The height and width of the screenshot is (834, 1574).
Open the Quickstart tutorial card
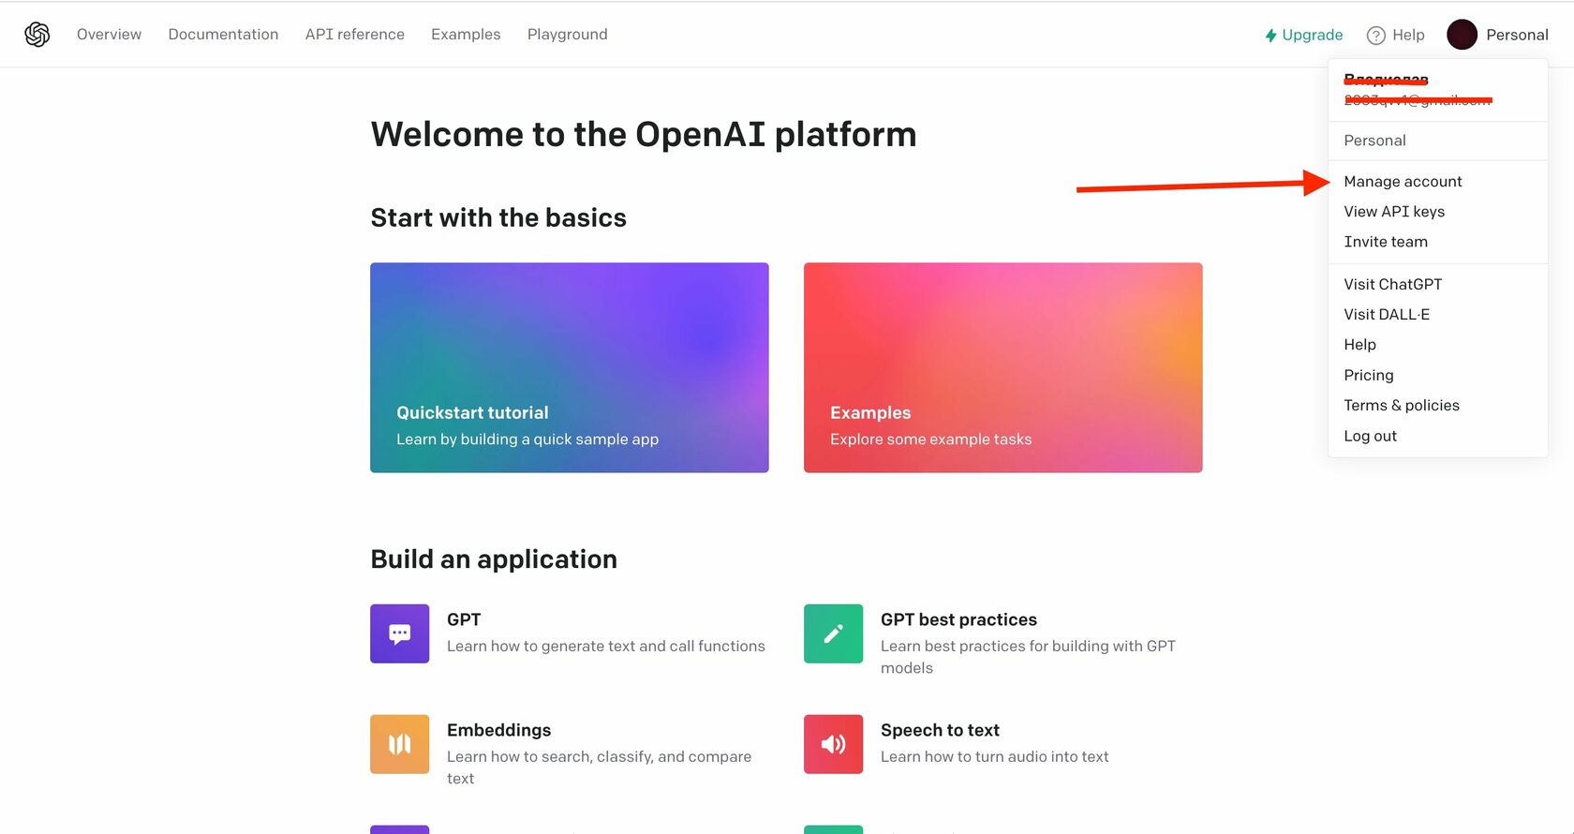click(x=570, y=367)
